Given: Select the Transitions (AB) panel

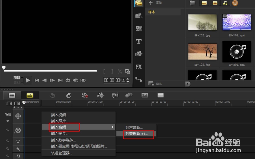Looking at the screenshot, I should tap(139, 28).
